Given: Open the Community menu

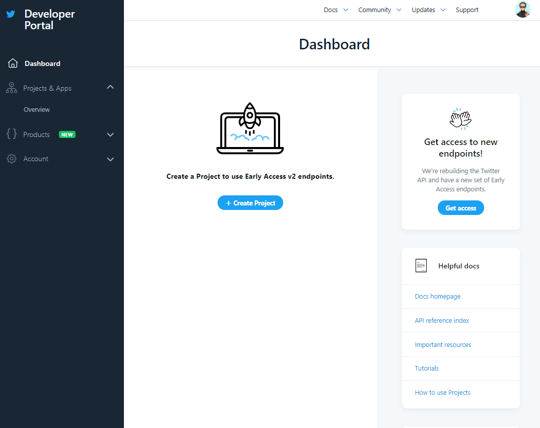Looking at the screenshot, I should pos(375,10).
